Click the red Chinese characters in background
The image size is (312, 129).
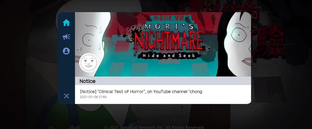click(267, 30)
